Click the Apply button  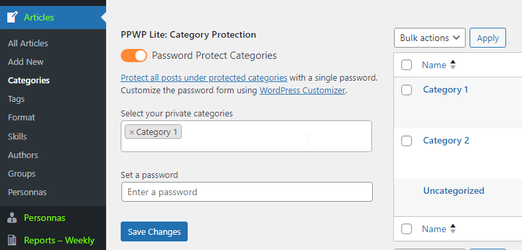(488, 38)
